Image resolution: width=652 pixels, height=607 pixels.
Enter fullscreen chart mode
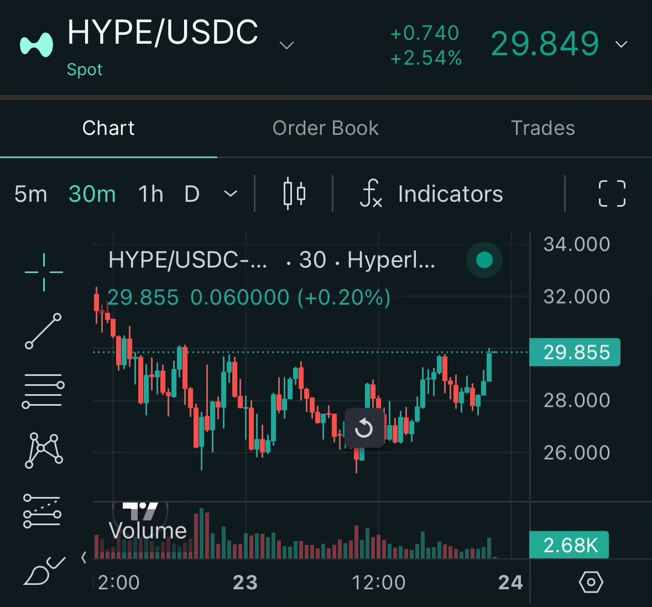612,193
